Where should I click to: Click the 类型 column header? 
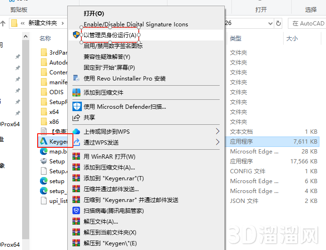point(236,38)
